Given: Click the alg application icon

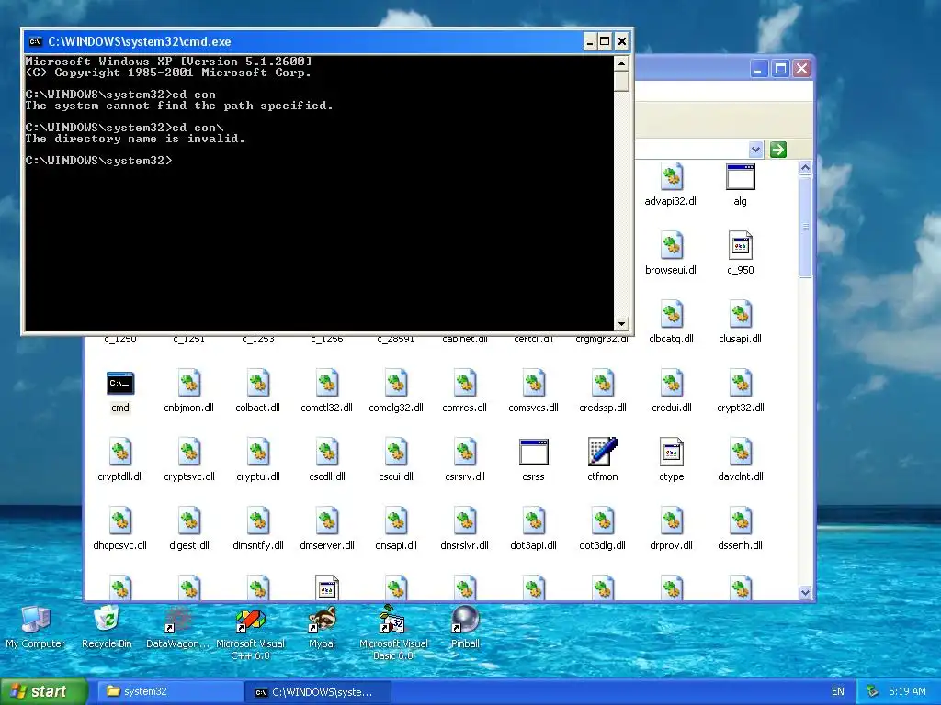Looking at the screenshot, I should (740, 177).
